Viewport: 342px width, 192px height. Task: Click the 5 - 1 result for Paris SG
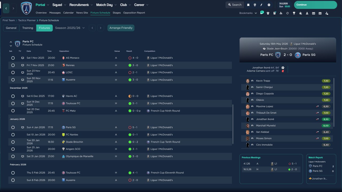pos(135,127)
